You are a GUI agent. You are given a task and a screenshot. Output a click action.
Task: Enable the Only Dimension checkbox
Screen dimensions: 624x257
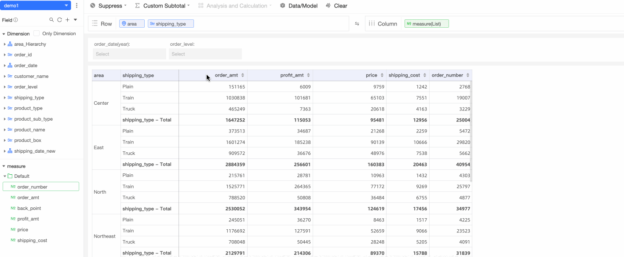click(36, 33)
